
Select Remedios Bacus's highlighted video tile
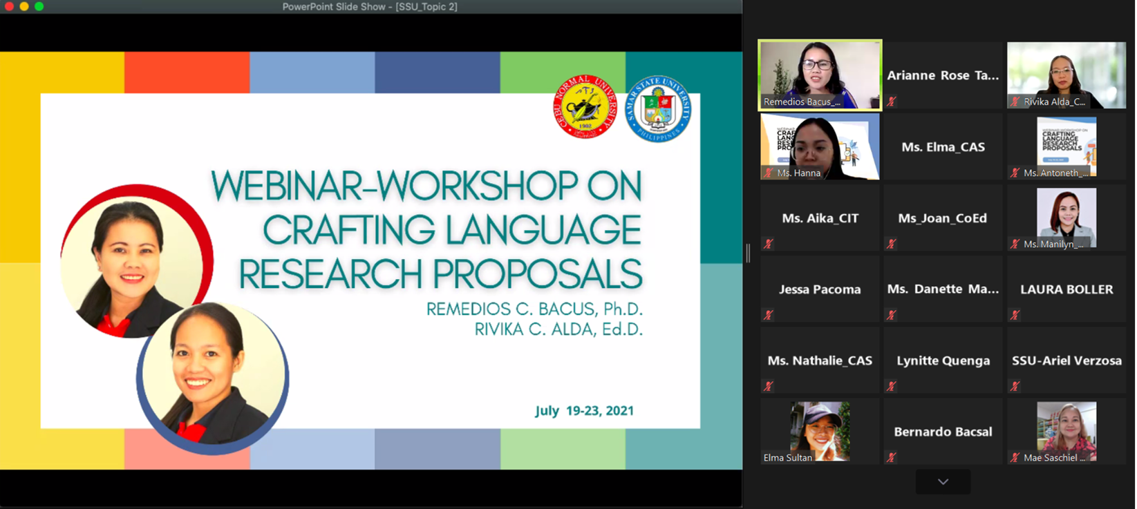820,75
